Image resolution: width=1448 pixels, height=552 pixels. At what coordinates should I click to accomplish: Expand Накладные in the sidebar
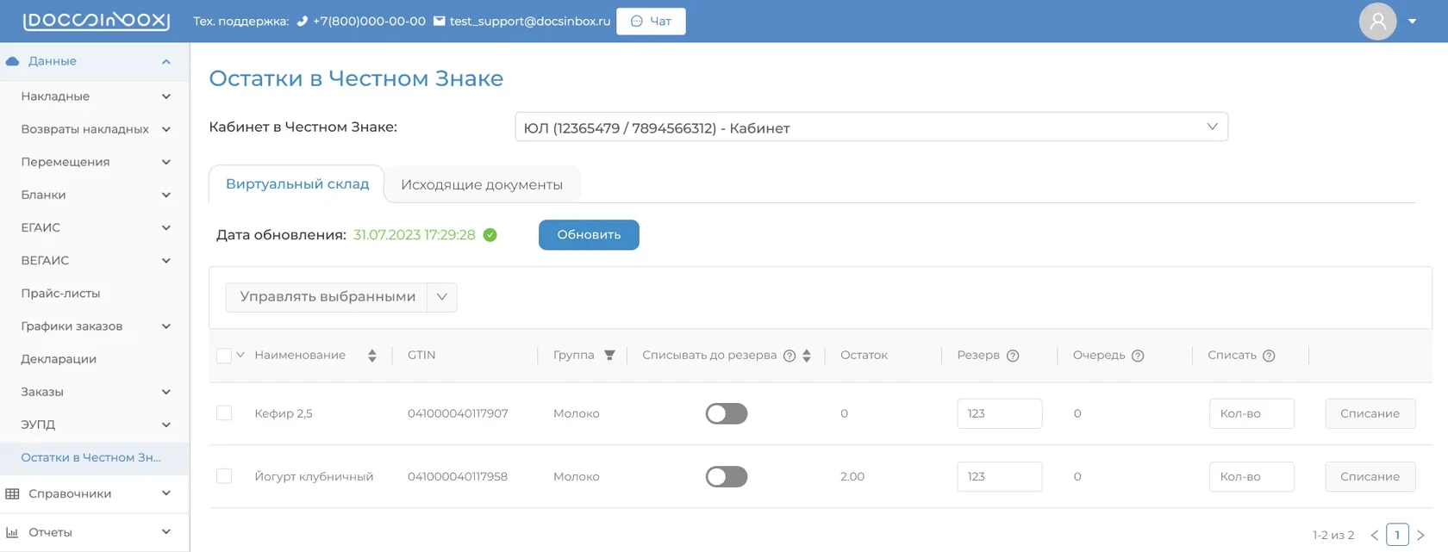[166, 96]
